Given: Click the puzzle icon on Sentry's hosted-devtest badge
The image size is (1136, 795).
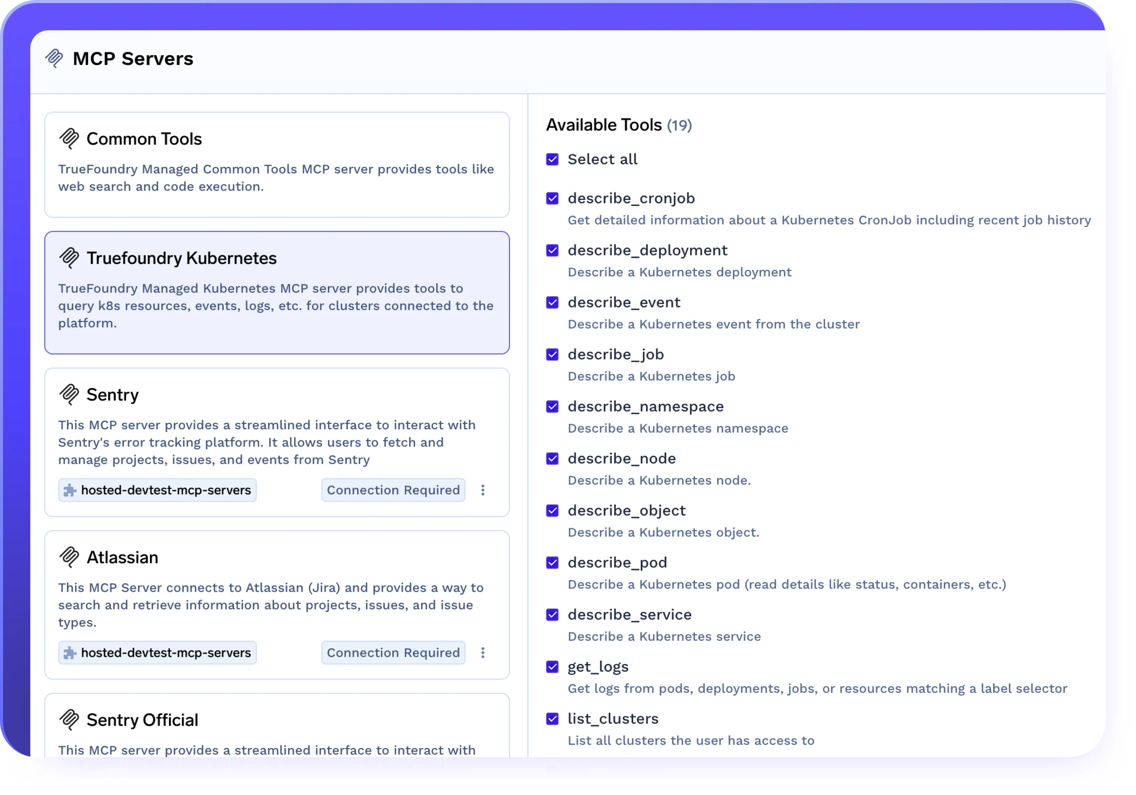Looking at the screenshot, I should [x=70, y=490].
